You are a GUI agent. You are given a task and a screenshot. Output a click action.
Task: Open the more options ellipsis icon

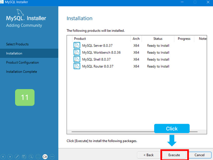click(x=52, y=157)
